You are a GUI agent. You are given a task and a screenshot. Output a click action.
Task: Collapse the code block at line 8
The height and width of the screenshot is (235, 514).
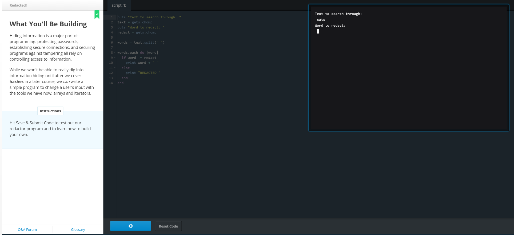point(115,53)
